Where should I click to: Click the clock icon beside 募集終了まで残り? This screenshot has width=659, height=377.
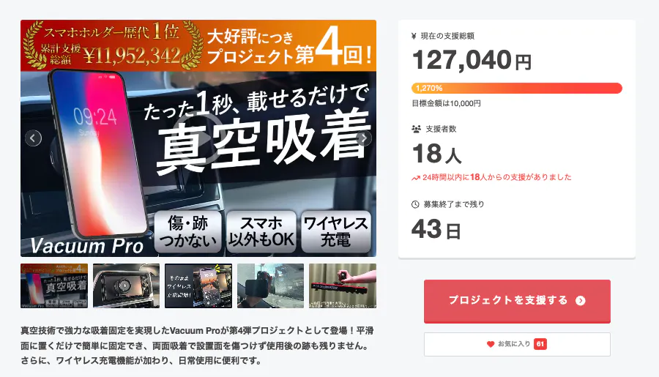point(415,204)
